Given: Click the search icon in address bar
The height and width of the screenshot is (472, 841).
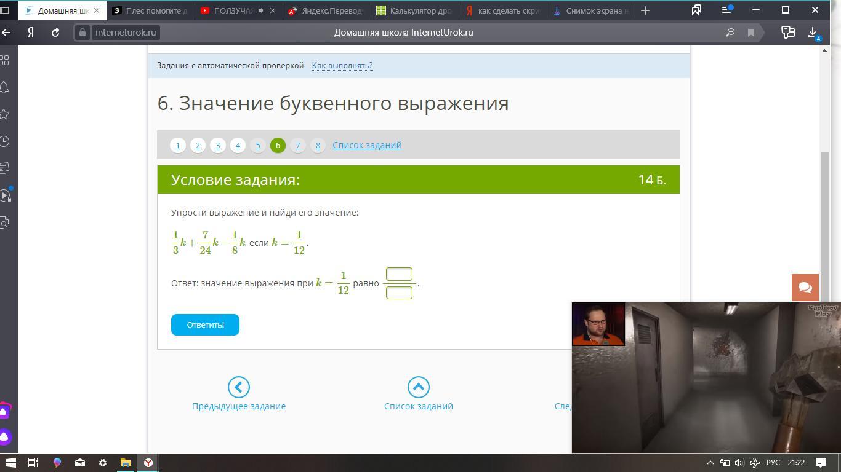Looking at the screenshot, I should pos(730,33).
